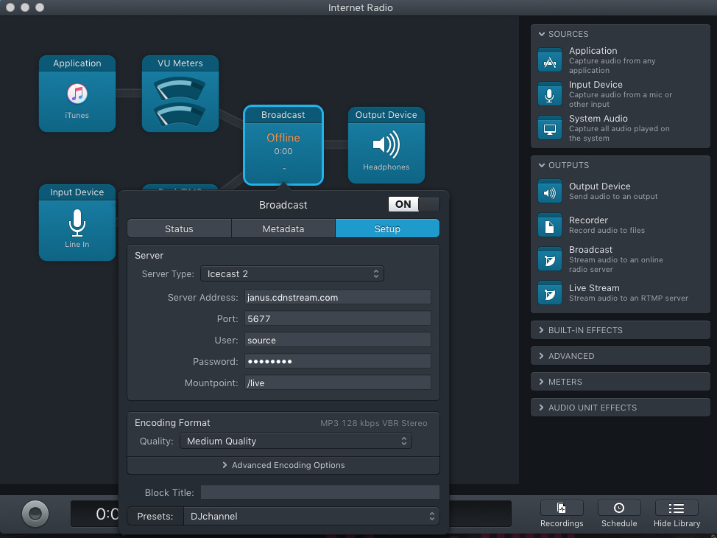Start session with round record button
The height and width of the screenshot is (538, 717).
(x=35, y=514)
